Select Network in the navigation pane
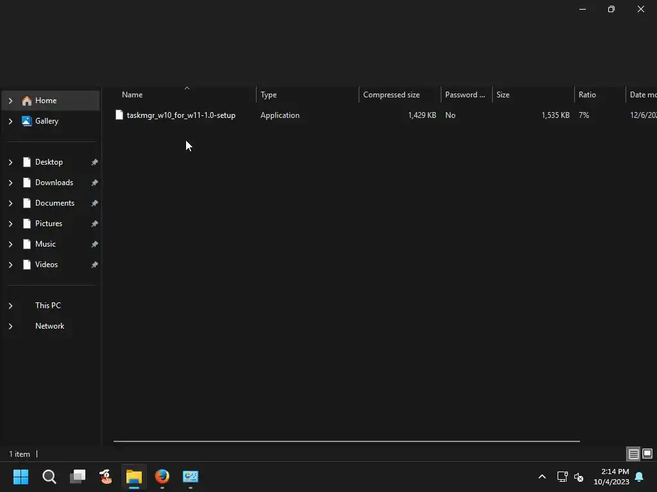 [x=50, y=326]
